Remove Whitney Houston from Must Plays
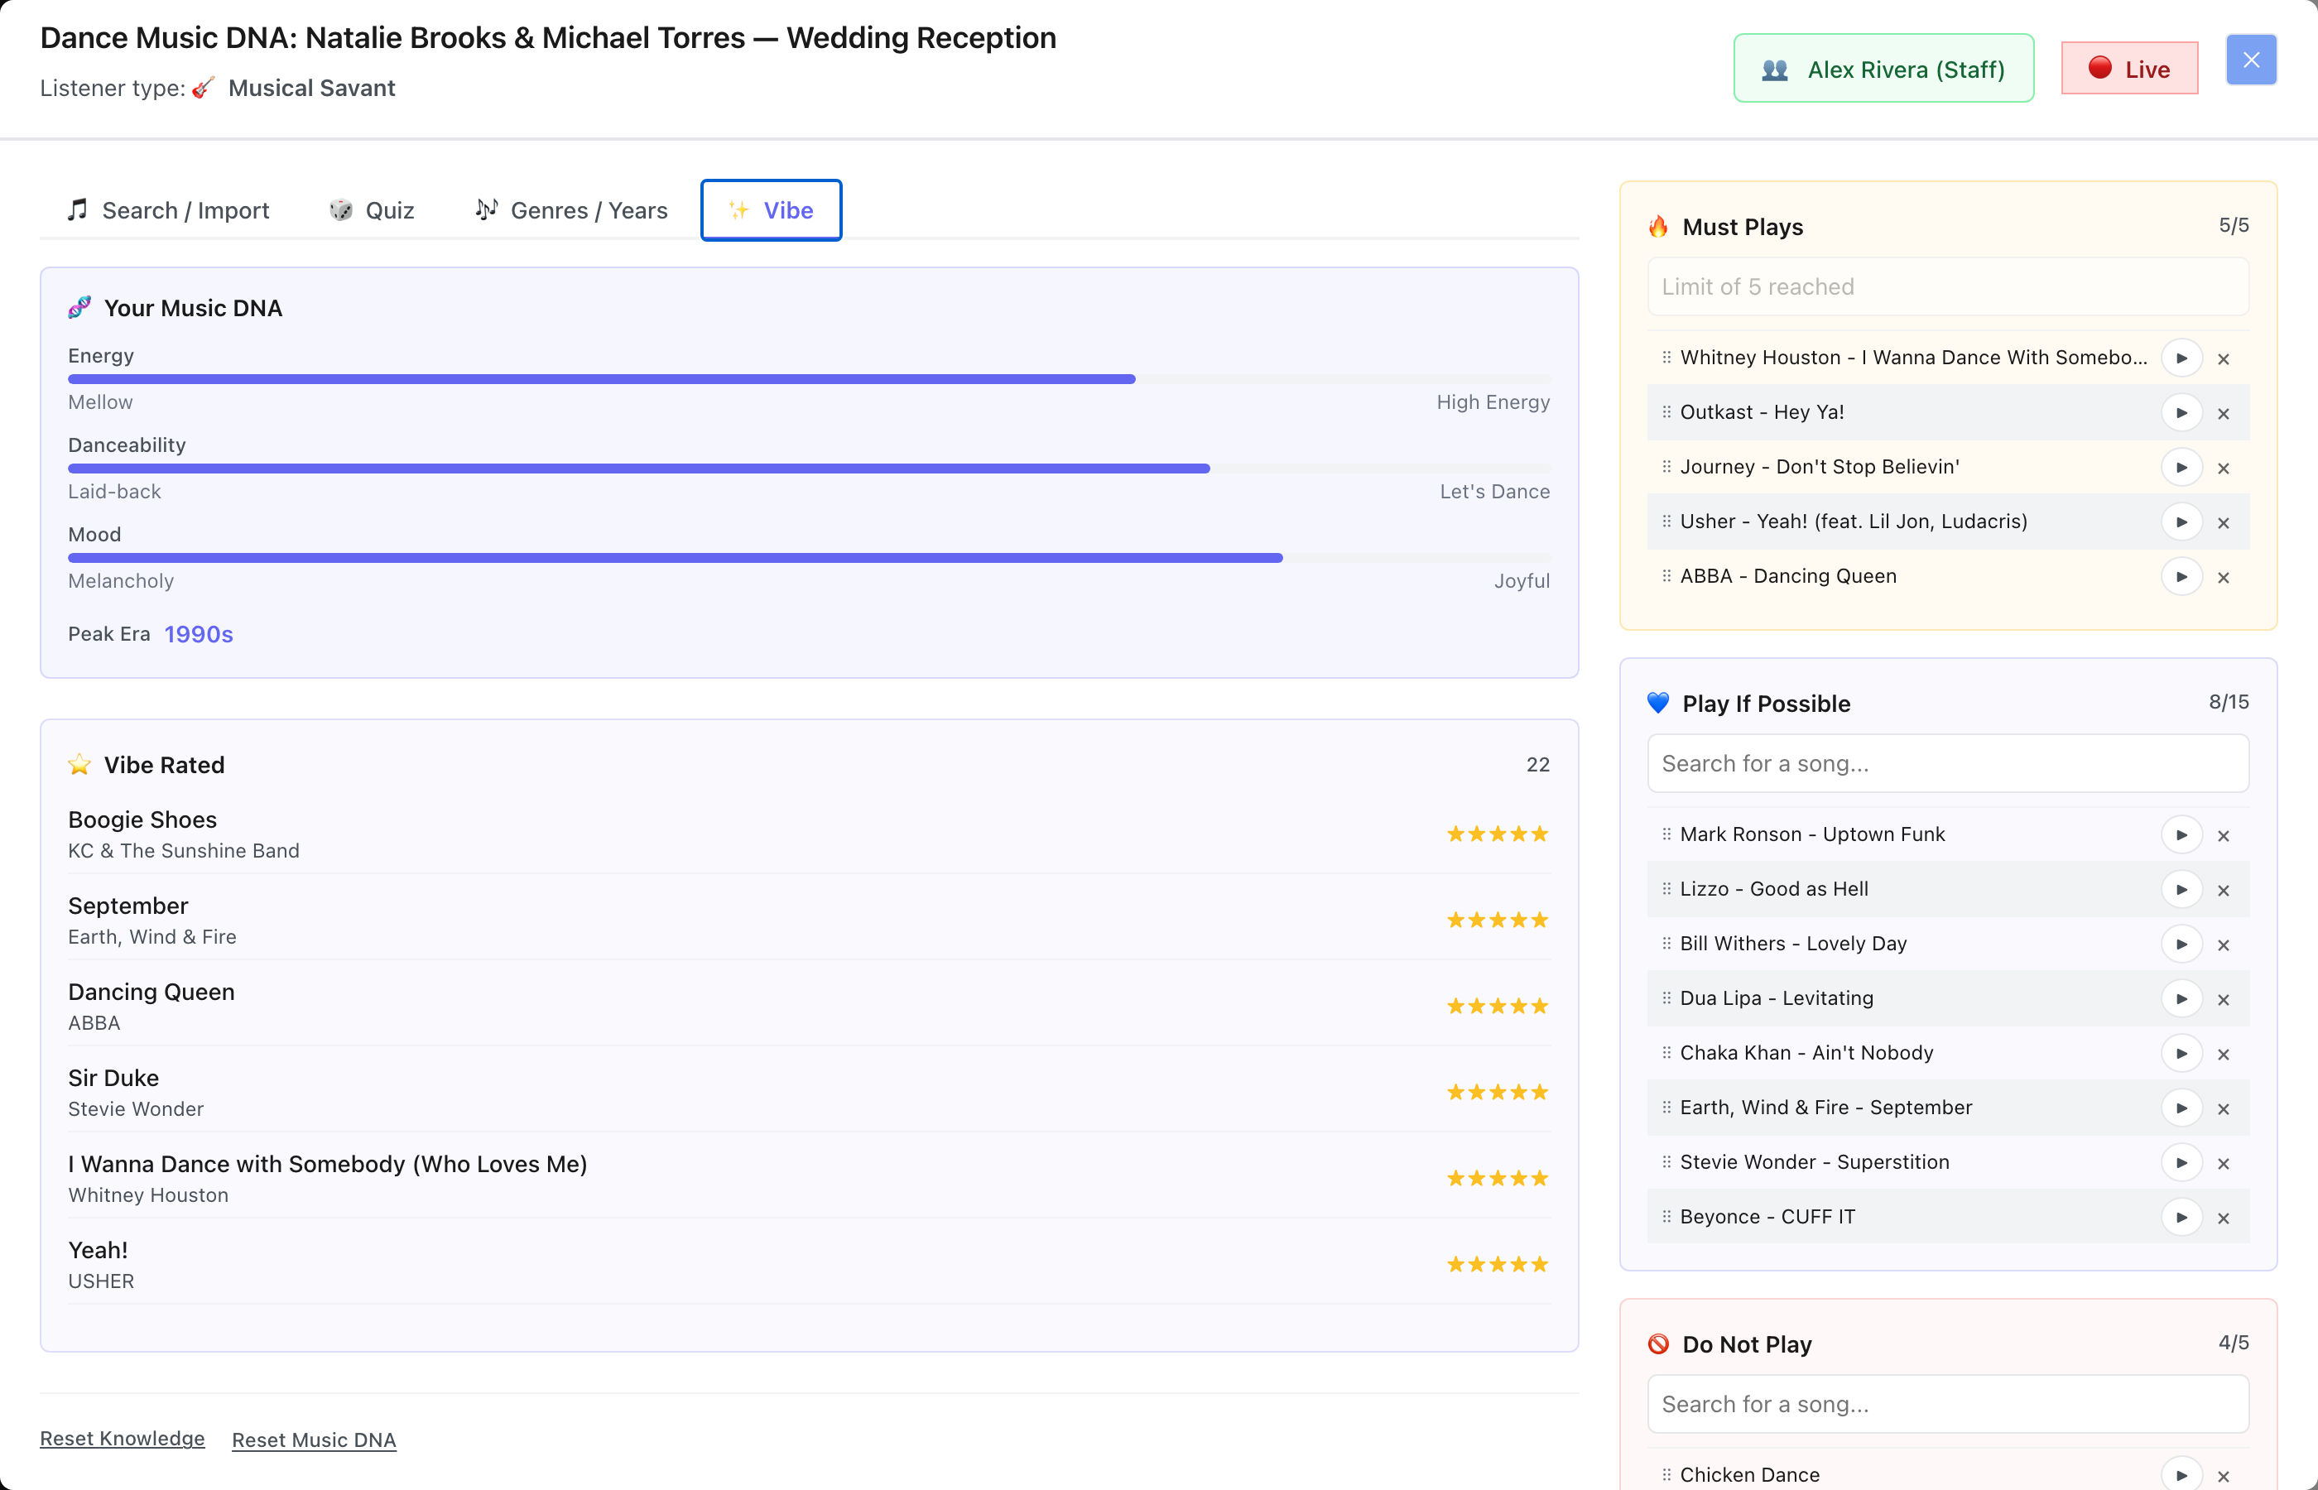2318x1490 pixels. pyautogui.click(x=2223, y=359)
